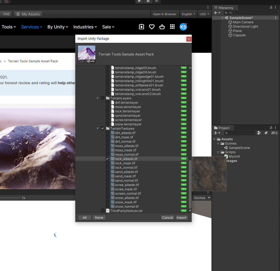The image size is (280, 271).
Task: Collapse the TerrainTextures folder
Action: click(x=98, y=129)
